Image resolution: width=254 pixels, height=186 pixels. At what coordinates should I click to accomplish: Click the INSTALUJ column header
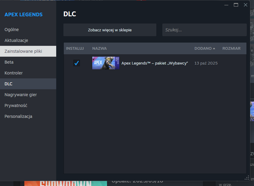(x=75, y=49)
